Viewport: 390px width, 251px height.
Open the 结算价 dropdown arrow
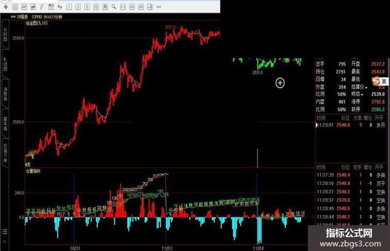366,87
